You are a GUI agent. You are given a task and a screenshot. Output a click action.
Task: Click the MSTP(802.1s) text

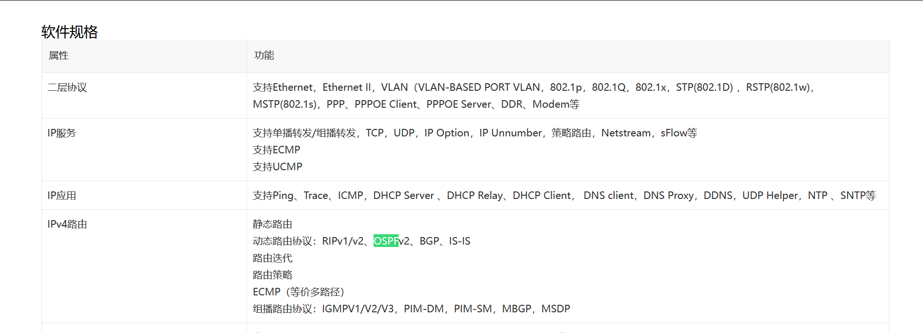[284, 104]
